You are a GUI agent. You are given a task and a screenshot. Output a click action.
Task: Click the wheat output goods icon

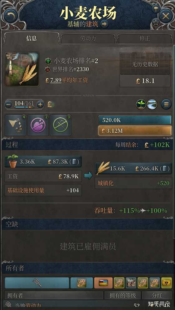(103, 168)
